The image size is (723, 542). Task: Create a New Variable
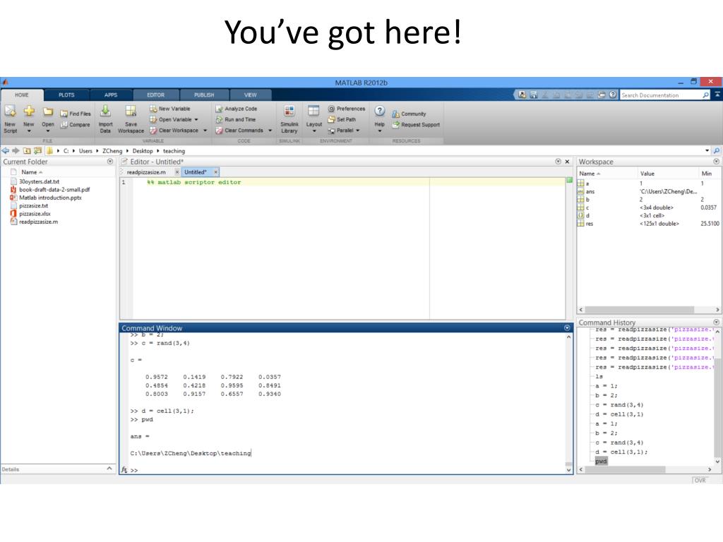click(169, 109)
